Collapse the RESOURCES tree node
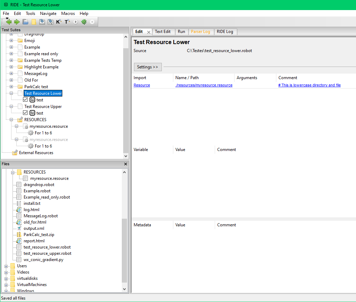Image resolution: width=356 pixels, height=302 pixels. tap(11, 119)
